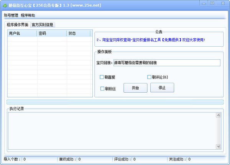Sort by the 用户名 column header
230x165 pixels.
(x=22, y=34)
